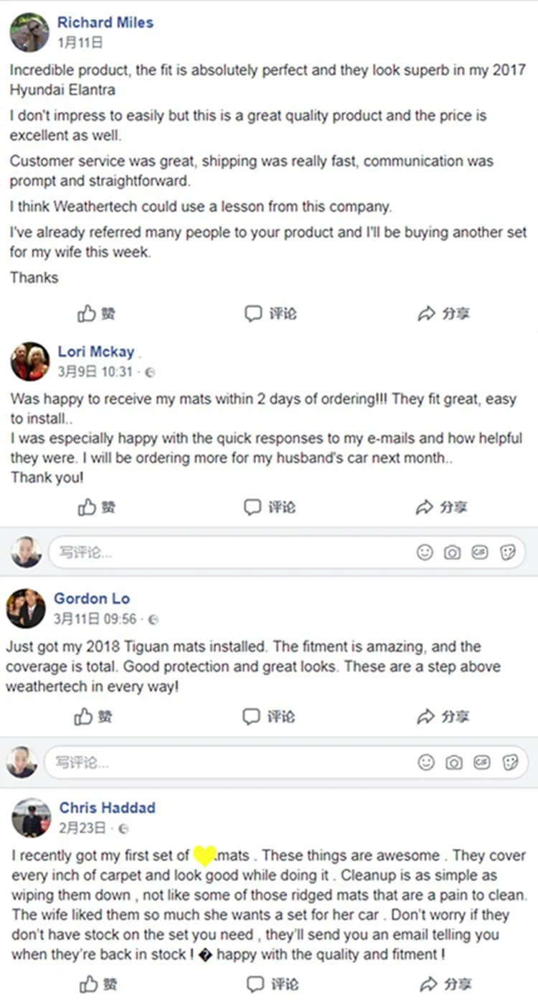Like Gordon Lo's Tiguan mats post
The width and height of the screenshot is (538, 1004).
(94, 717)
